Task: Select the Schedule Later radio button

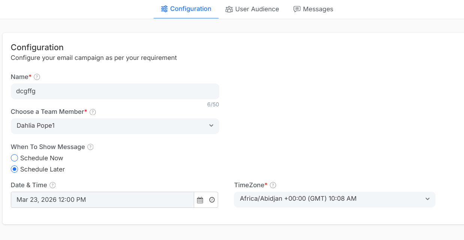Action: coord(15,169)
